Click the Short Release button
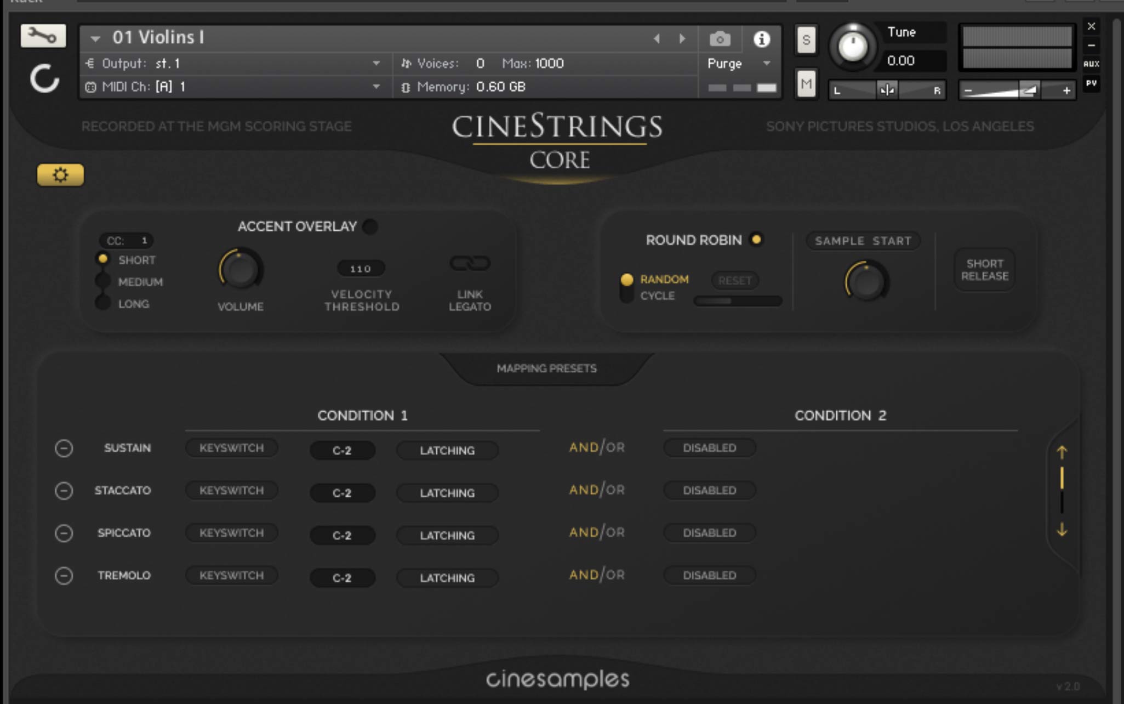This screenshot has height=704, width=1124. click(x=984, y=269)
